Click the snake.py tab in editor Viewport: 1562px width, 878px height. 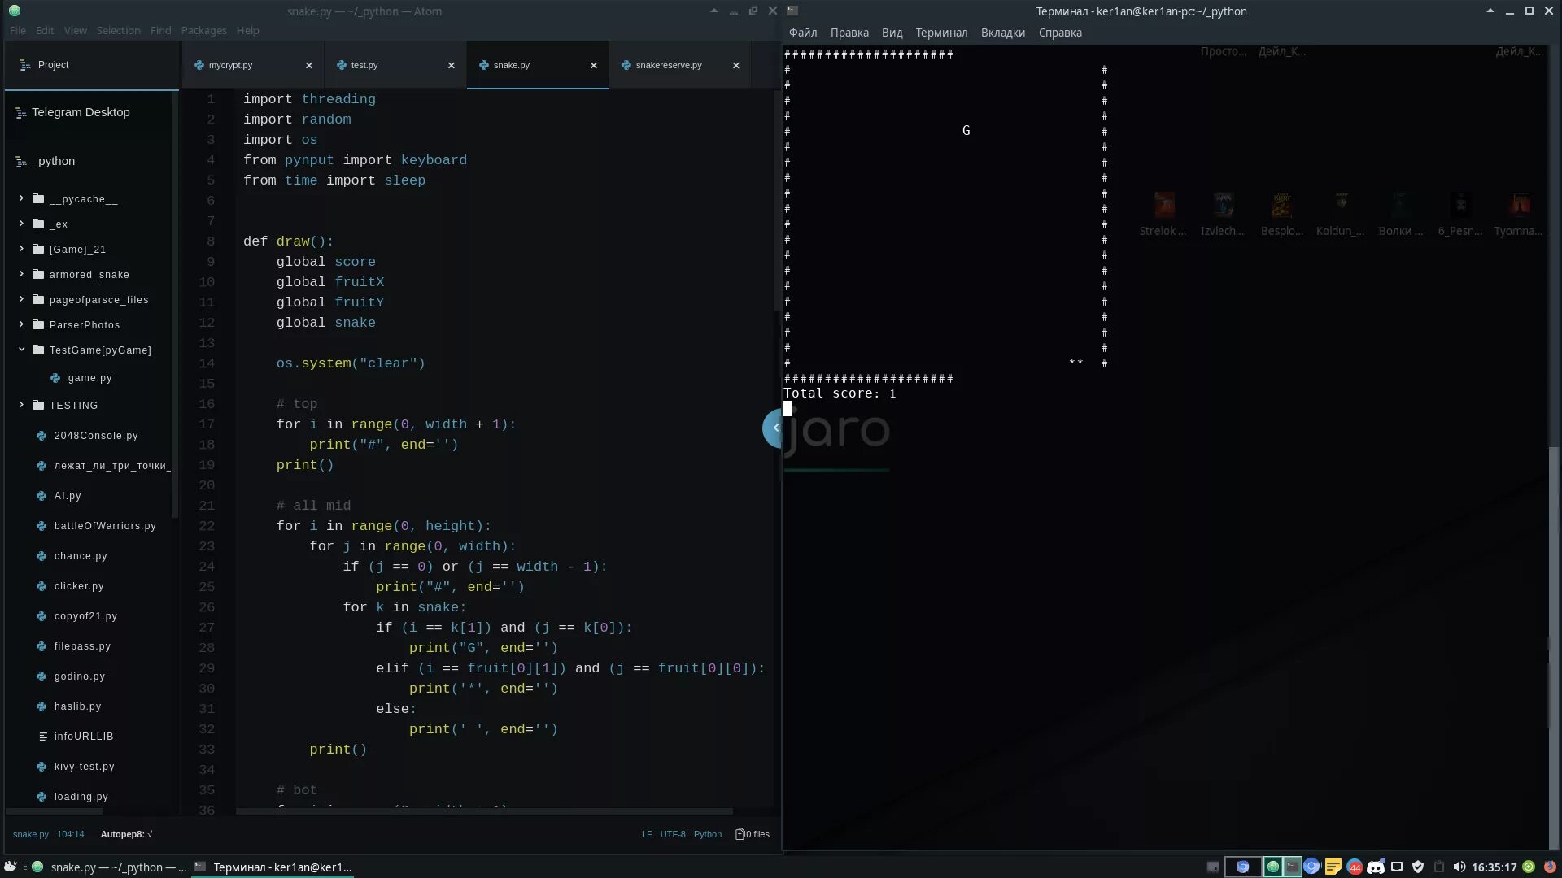click(513, 65)
